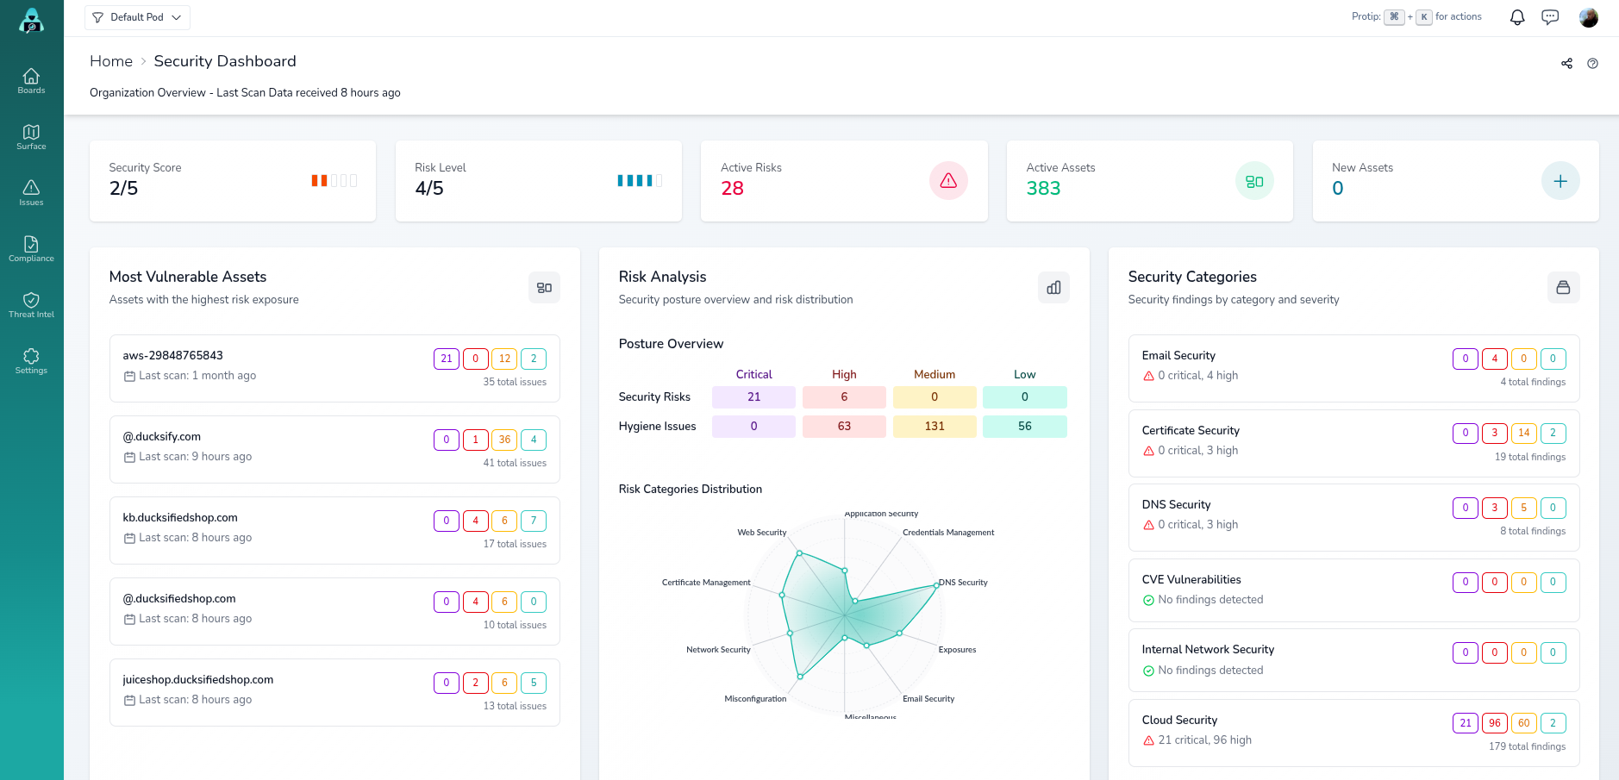Viewport: 1619px width, 780px height.
Task: Open the chat messages icon
Action: tap(1550, 17)
